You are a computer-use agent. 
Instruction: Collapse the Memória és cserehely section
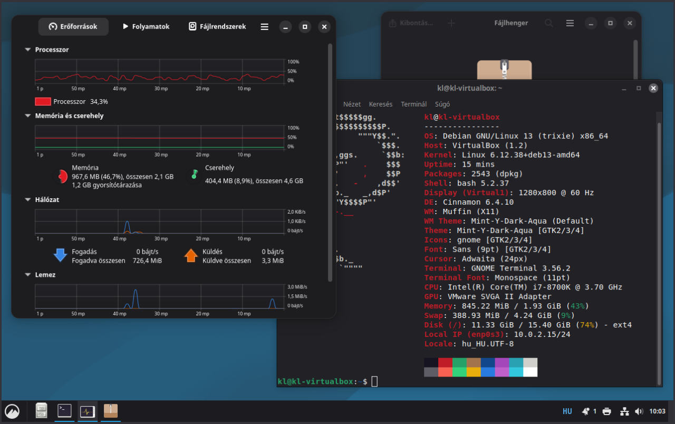click(x=28, y=115)
